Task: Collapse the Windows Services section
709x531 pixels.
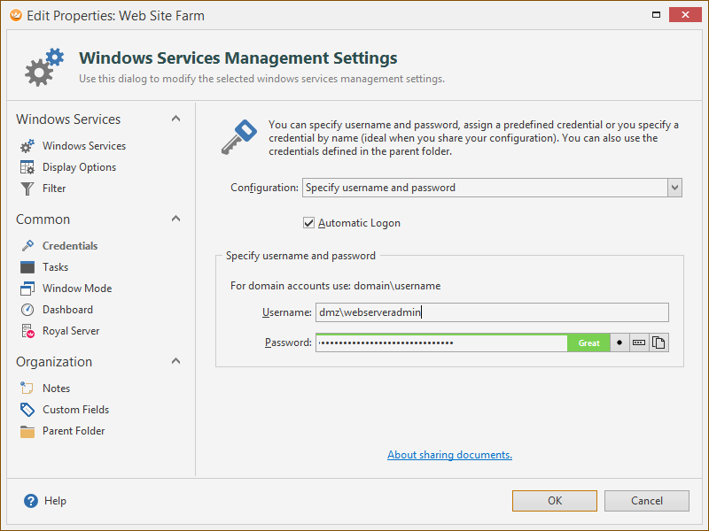Action: 175,119
